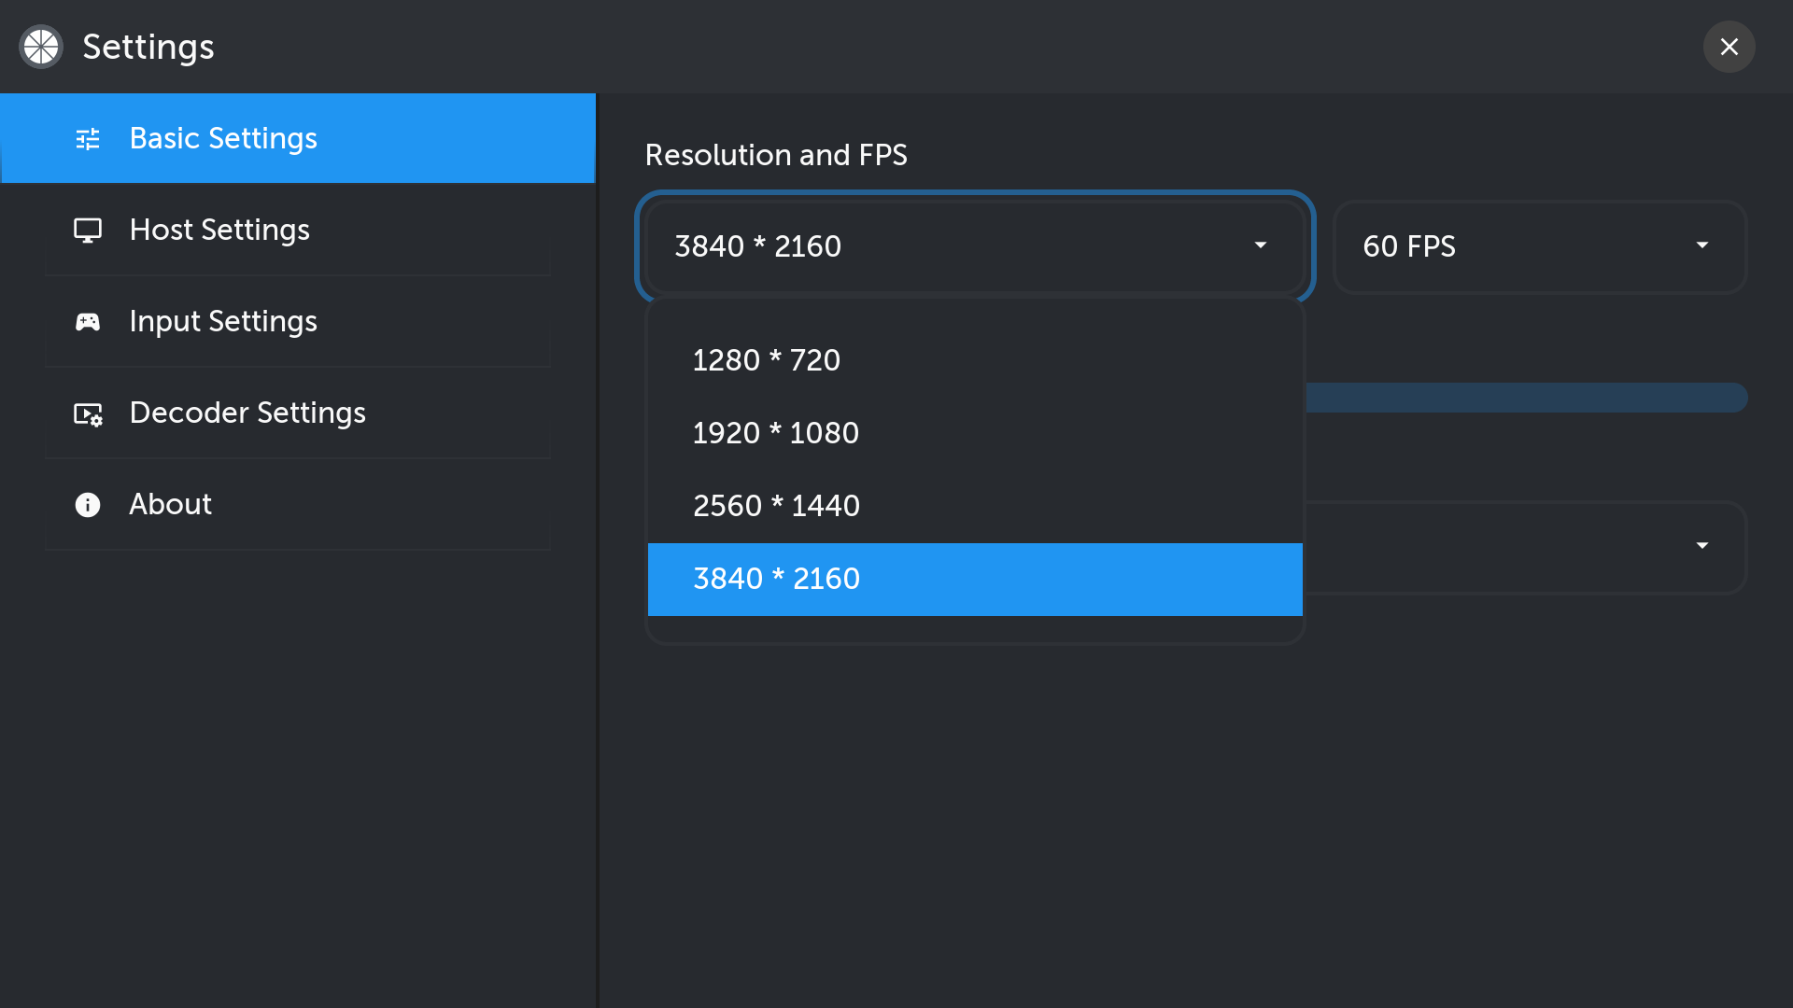Image resolution: width=1793 pixels, height=1008 pixels.
Task: Expand the partially hidden dropdown below slider
Action: coord(1701,546)
